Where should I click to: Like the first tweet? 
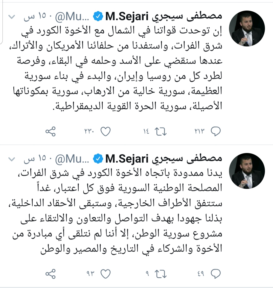[106, 131]
